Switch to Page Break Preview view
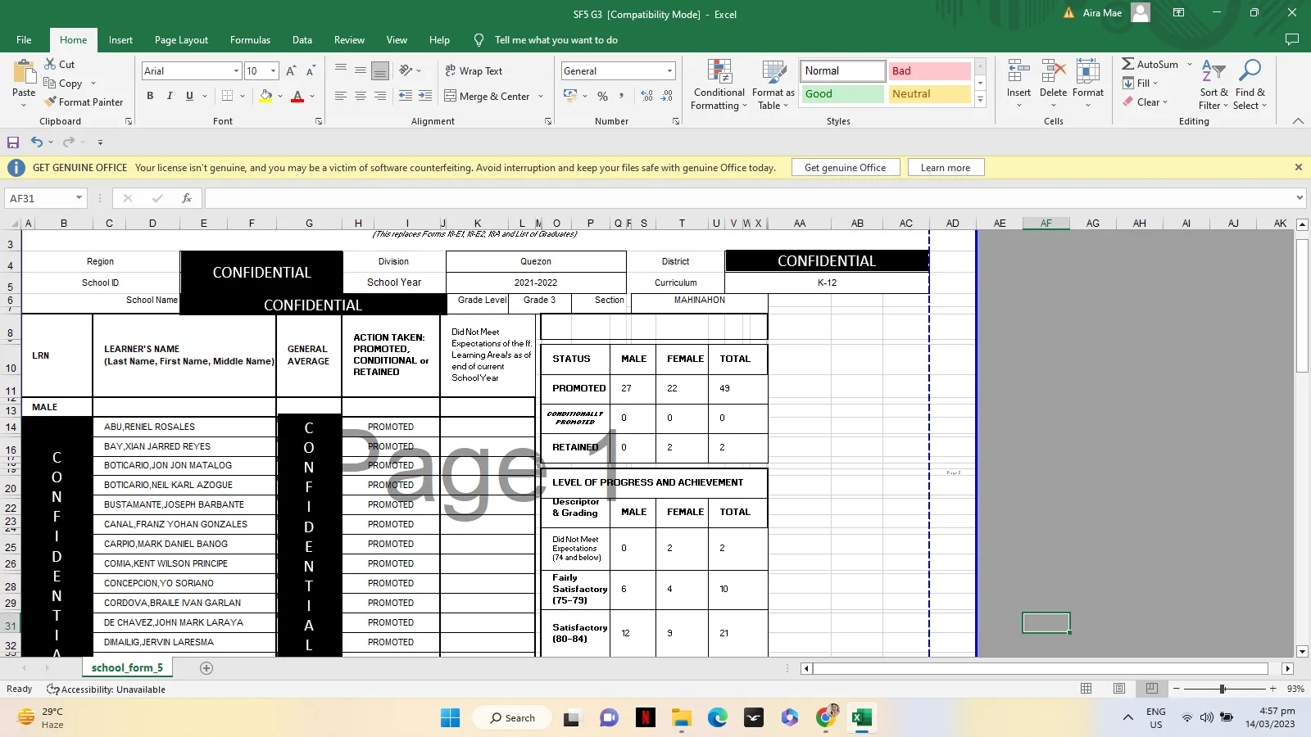1311x737 pixels. click(1151, 689)
